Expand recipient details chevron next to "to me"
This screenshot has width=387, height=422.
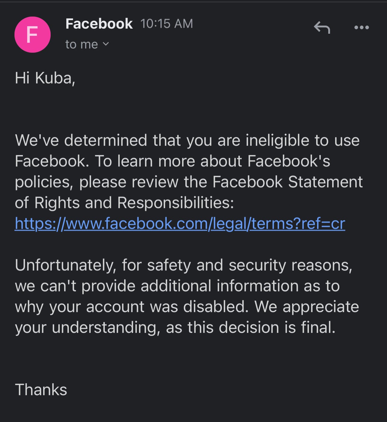tap(105, 44)
